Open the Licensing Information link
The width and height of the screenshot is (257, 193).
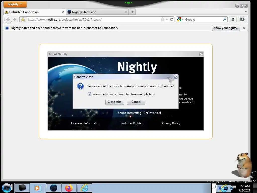point(85,123)
